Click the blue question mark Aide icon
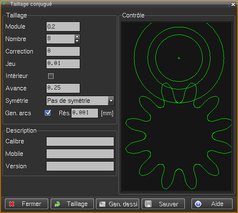 tap(198, 204)
